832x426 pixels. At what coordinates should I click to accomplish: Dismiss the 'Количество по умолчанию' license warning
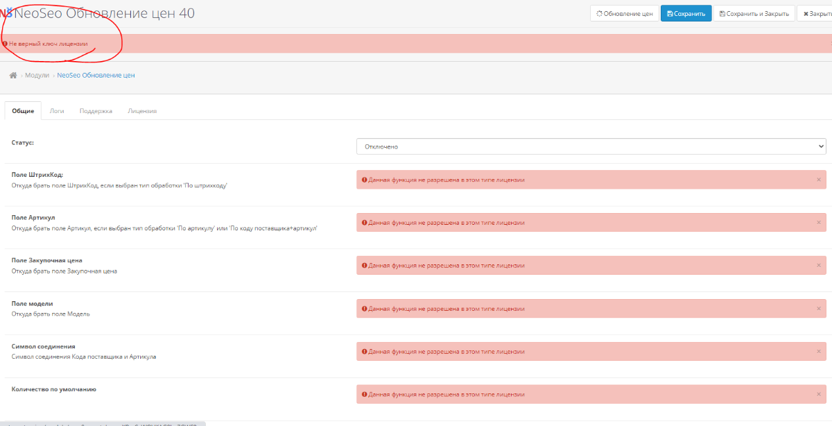(x=818, y=395)
